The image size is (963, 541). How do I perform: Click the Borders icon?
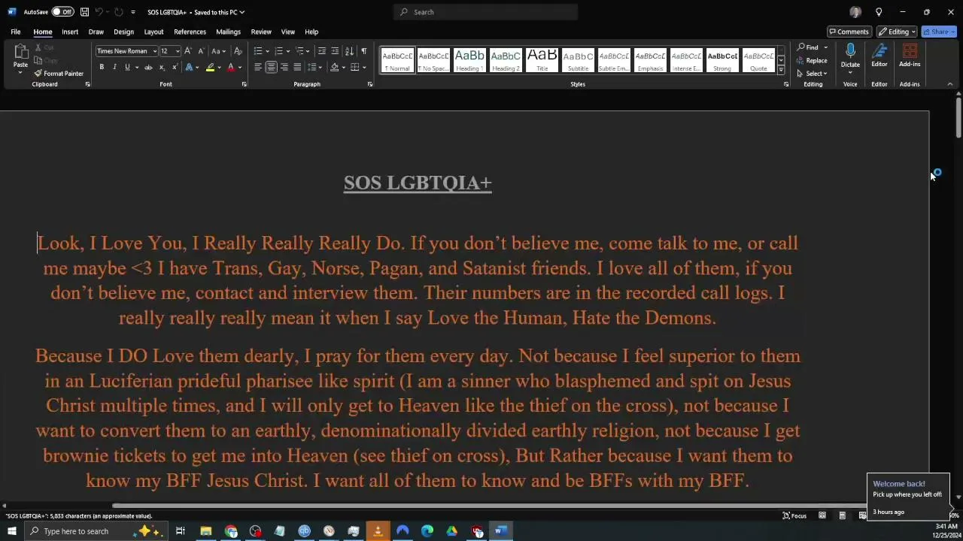click(354, 68)
